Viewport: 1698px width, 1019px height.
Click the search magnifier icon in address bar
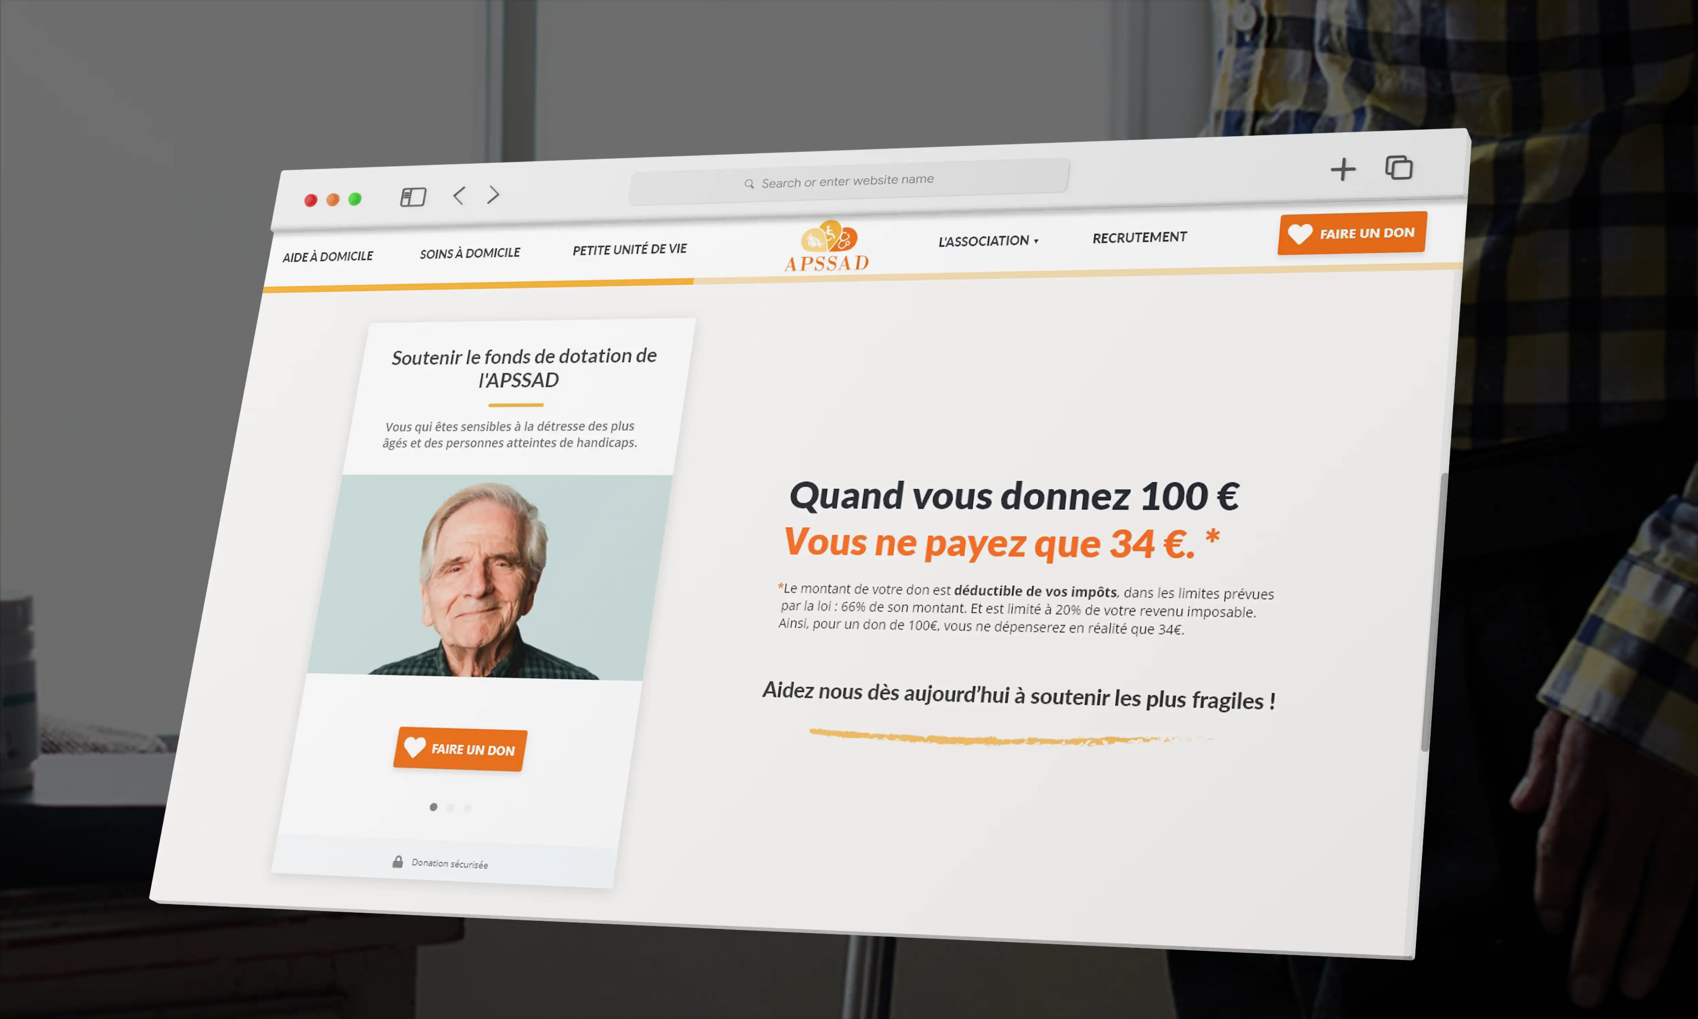click(x=749, y=184)
